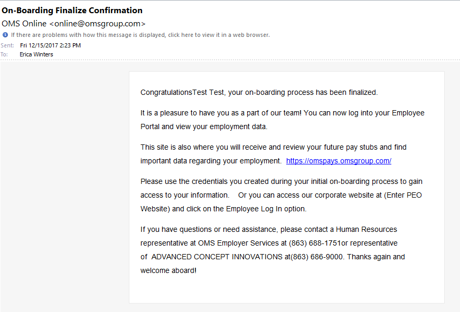This screenshot has width=460, height=312.
Task: Click the To: field label
Action: pos(4,54)
